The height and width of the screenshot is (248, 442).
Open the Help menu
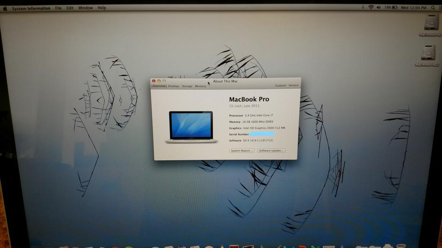click(x=102, y=8)
